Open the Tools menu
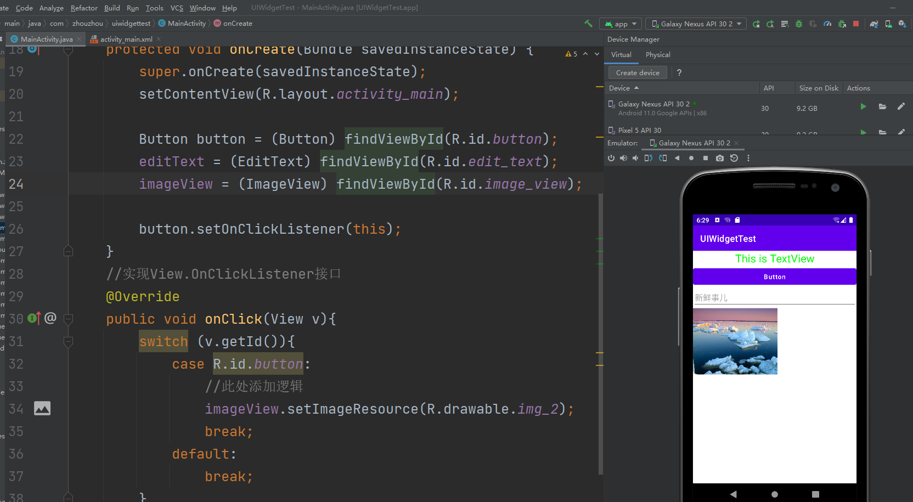 click(x=155, y=8)
